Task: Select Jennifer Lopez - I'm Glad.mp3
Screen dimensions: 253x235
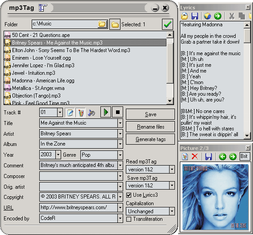Action: [85, 65]
